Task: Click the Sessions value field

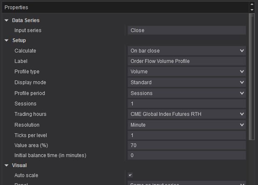Action: (186, 104)
